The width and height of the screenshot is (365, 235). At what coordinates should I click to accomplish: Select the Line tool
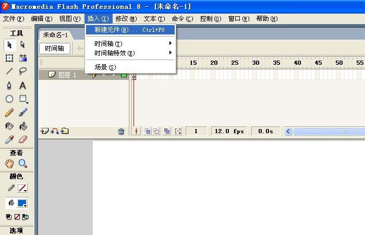[9, 71]
